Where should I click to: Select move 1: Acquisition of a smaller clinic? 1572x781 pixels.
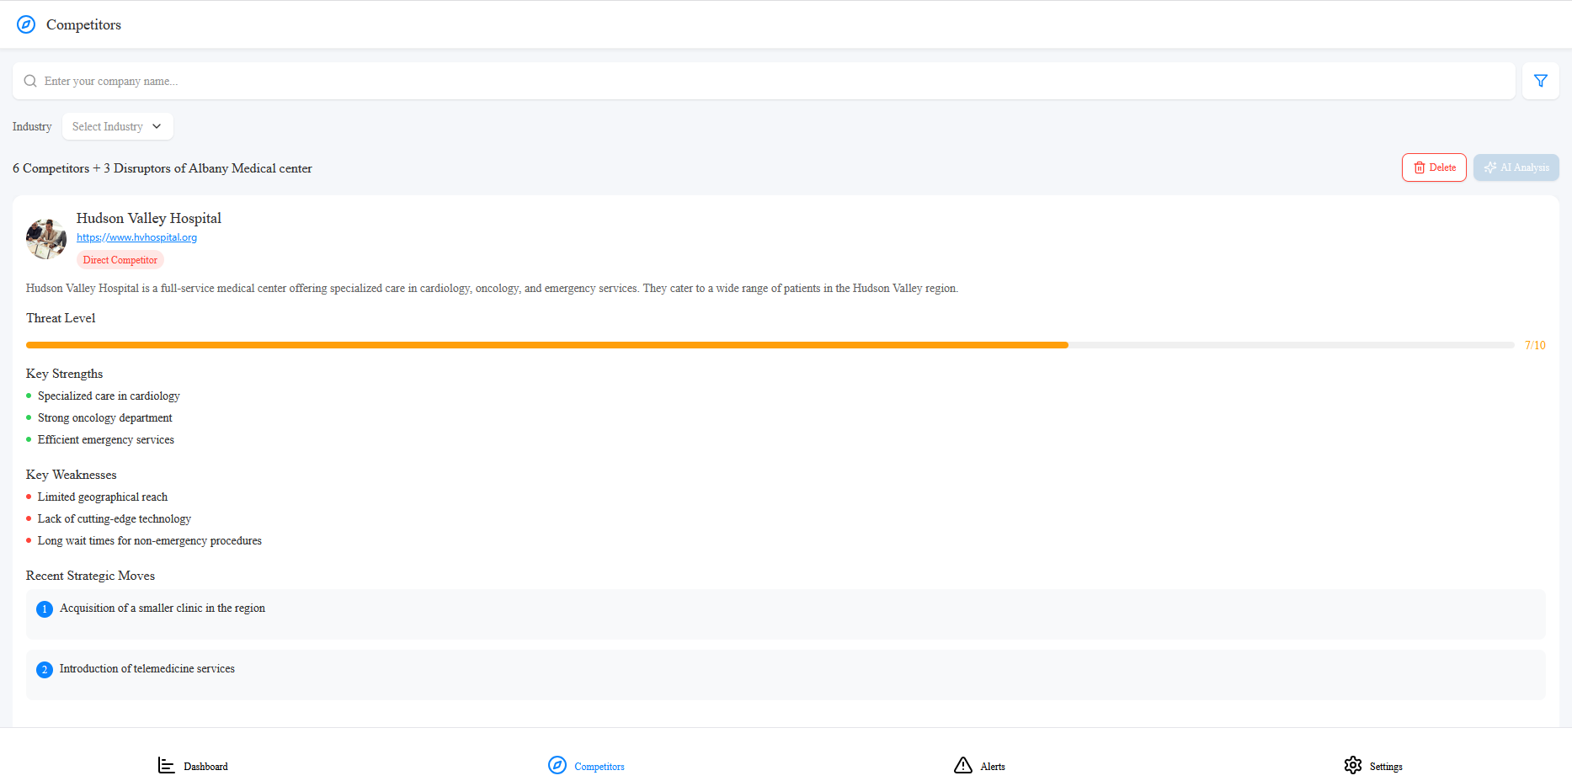tap(786, 614)
